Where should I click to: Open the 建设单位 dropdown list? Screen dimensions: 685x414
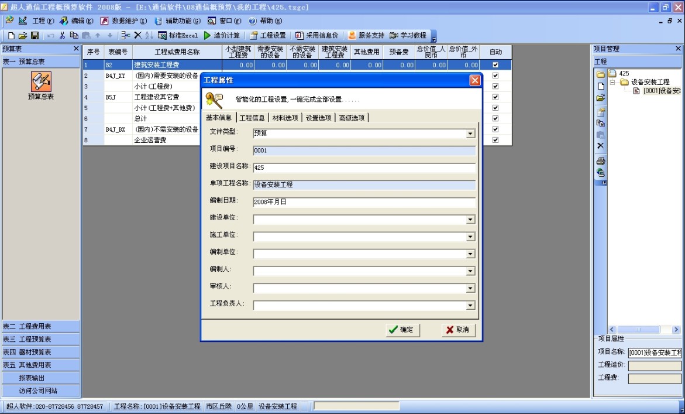click(470, 219)
